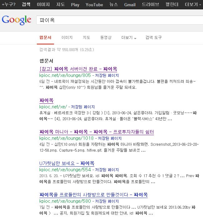Open cached page for kpioc.net/xe/
This screenshot has width=203, height=222.
pyautogui.click(x=83, y=107)
